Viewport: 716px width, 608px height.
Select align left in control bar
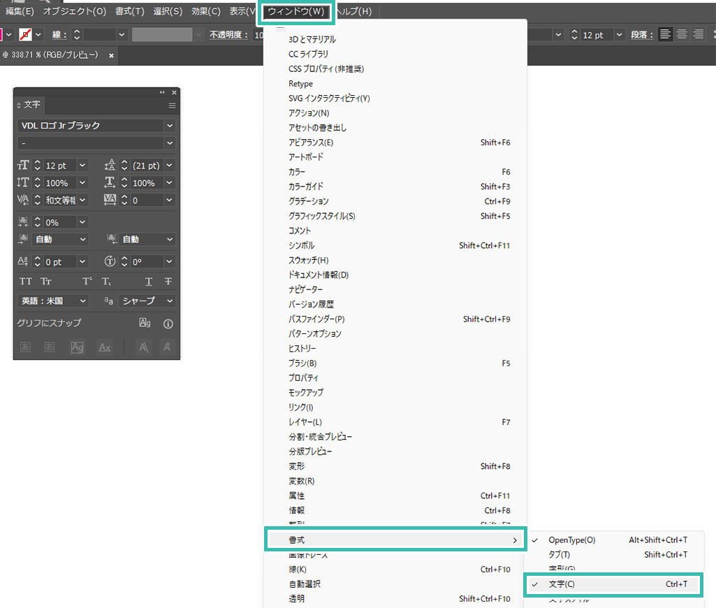pos(665,34)
